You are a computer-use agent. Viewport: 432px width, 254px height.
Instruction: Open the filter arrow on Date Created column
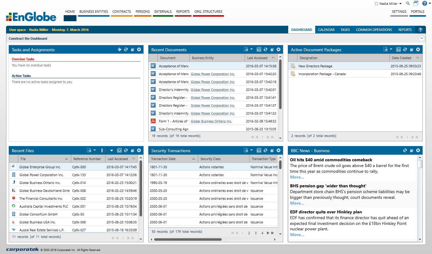(x=418, y=58)
